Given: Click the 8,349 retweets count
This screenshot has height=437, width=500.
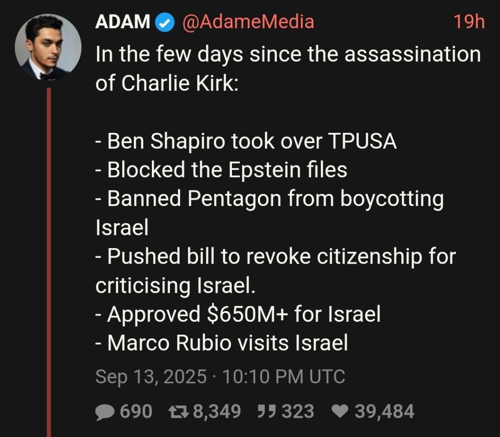Looking at the screenshot, I should pos(217,411).
